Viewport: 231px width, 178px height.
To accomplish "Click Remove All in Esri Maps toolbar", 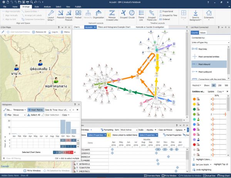I will coord(39,32).
